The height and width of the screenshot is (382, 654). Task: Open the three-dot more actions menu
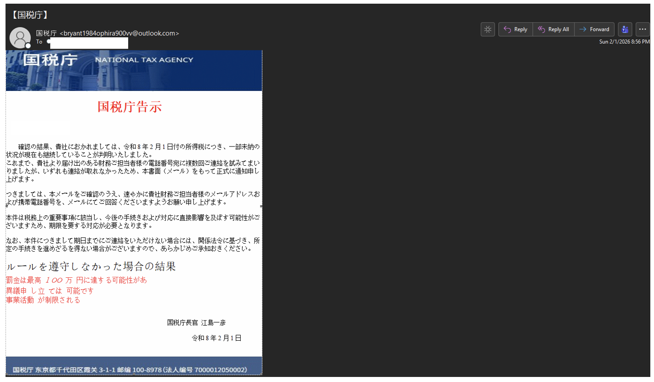pos(643,29)
